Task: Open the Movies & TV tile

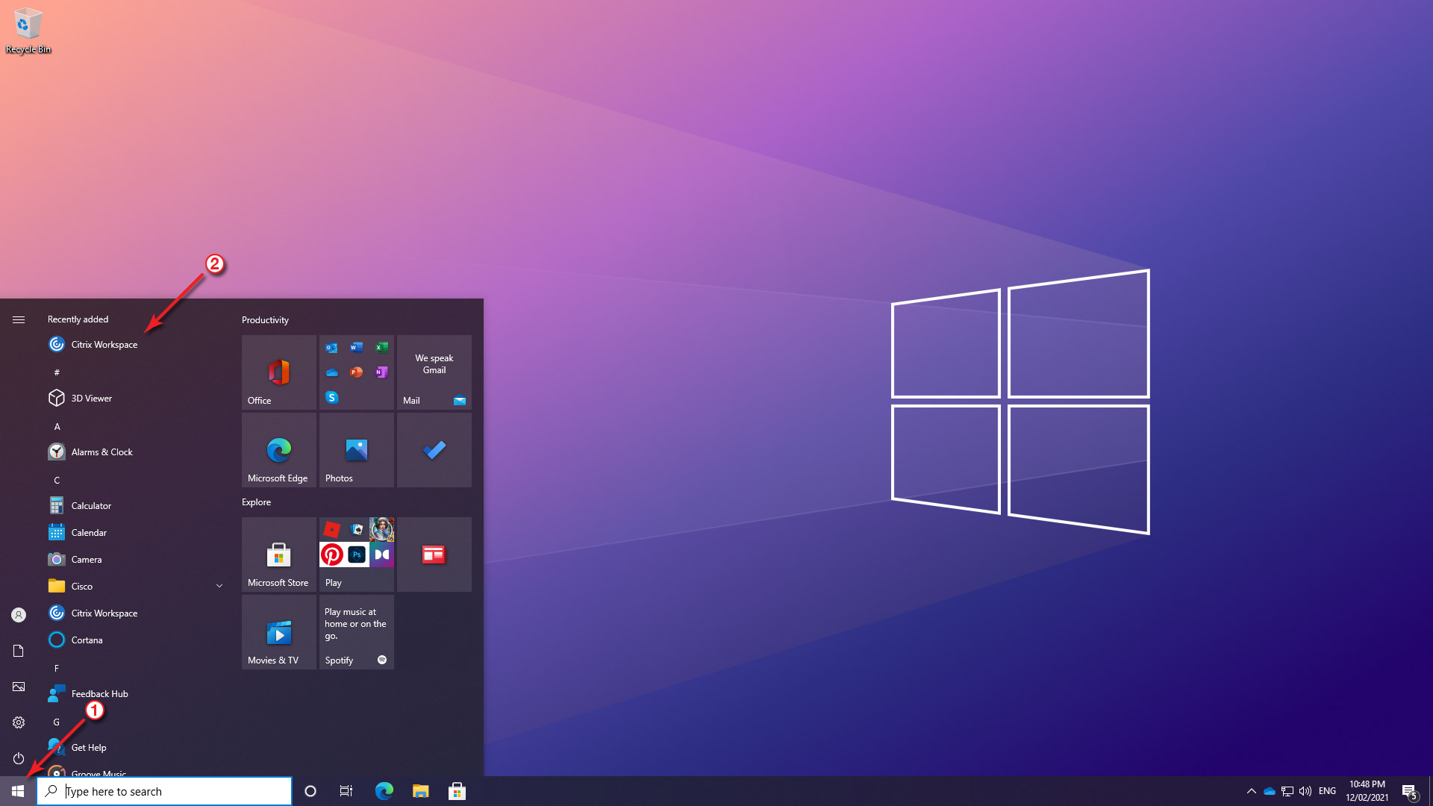Action: pos(278,632)
